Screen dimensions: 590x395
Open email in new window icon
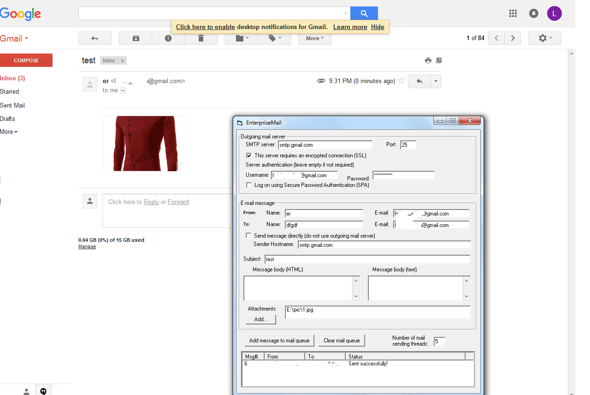[x=439, y=60]
